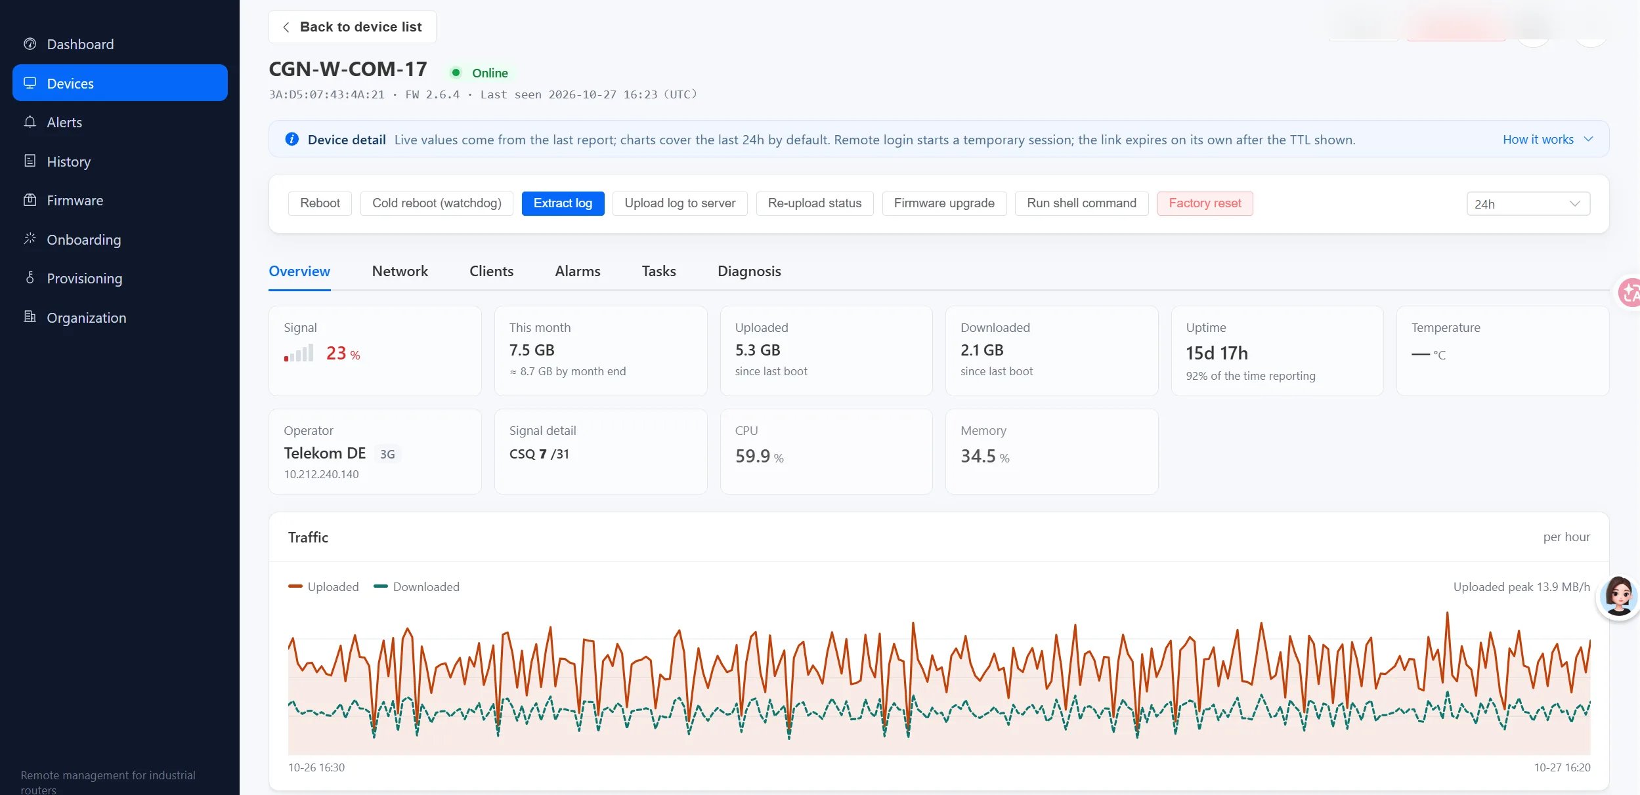Viewport: 1640px width, 795px height.
Task: Open Onboarding in the sidebar
Action: pos(120,239)
